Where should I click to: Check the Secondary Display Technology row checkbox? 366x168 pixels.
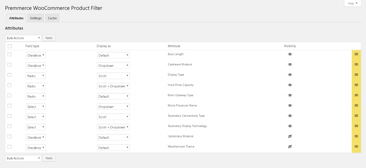click(10, 126)
